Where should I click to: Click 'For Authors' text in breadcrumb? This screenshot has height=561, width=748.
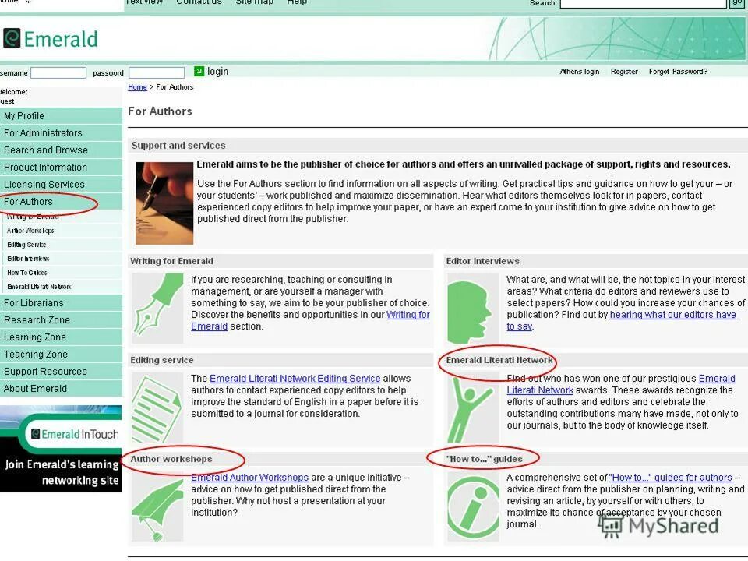(175, 87)
